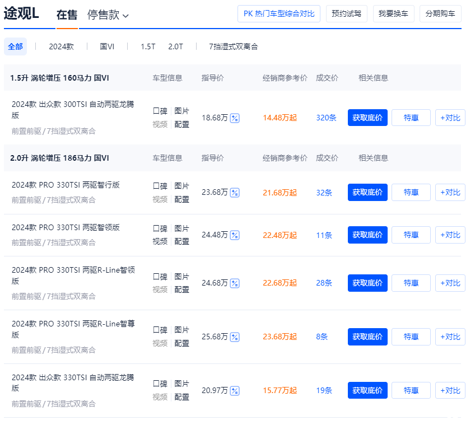
Task: Filter by 7挡湿式双离合 transmission
Action: pyautogui.click(x=233, y=46)
